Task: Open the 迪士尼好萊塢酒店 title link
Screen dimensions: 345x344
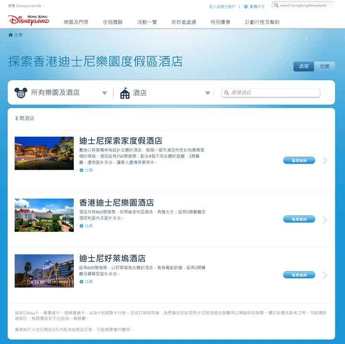Action: [x=113, y=258]
